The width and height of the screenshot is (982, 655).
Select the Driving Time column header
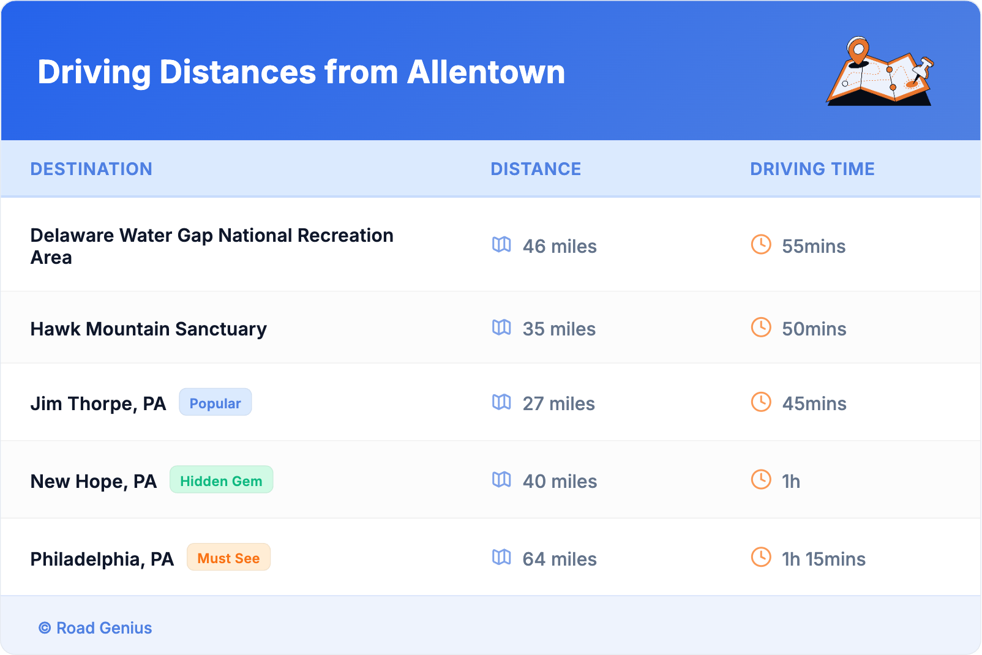click(812, 169)
